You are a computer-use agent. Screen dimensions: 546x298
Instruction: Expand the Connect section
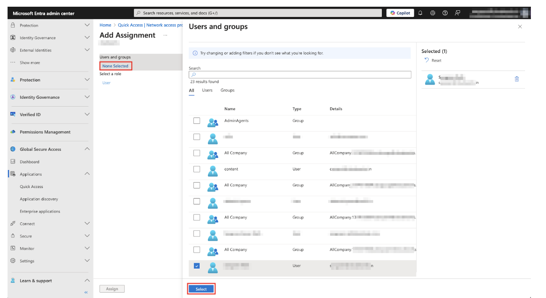[50, 224]
